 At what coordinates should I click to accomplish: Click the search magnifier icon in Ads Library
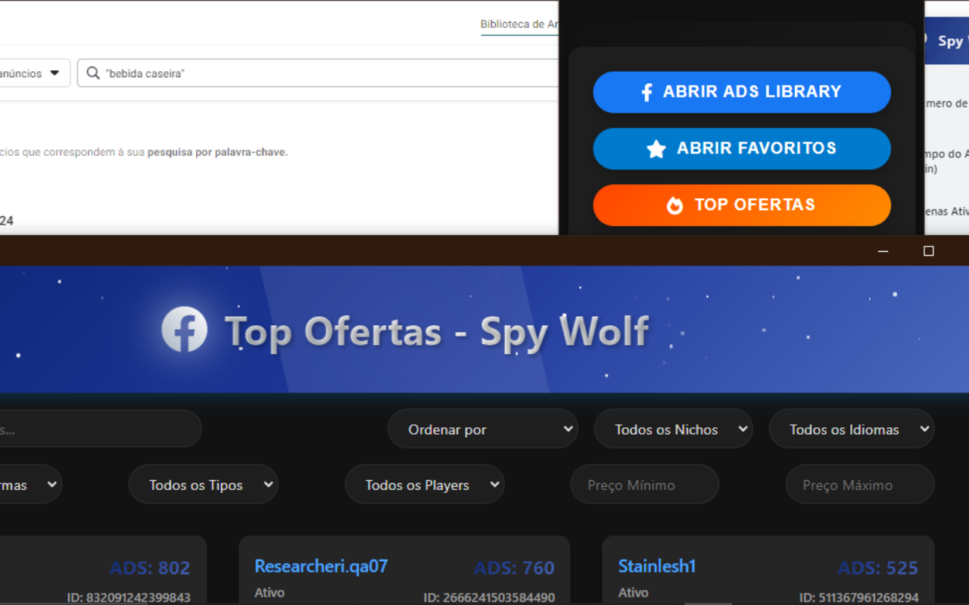click(93, 73)
